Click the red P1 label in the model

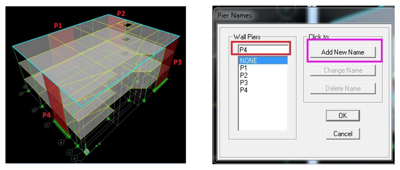coord(58,25)
